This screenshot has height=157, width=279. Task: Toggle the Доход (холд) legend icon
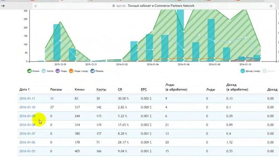pyautogui.click(x=242, y=71)
